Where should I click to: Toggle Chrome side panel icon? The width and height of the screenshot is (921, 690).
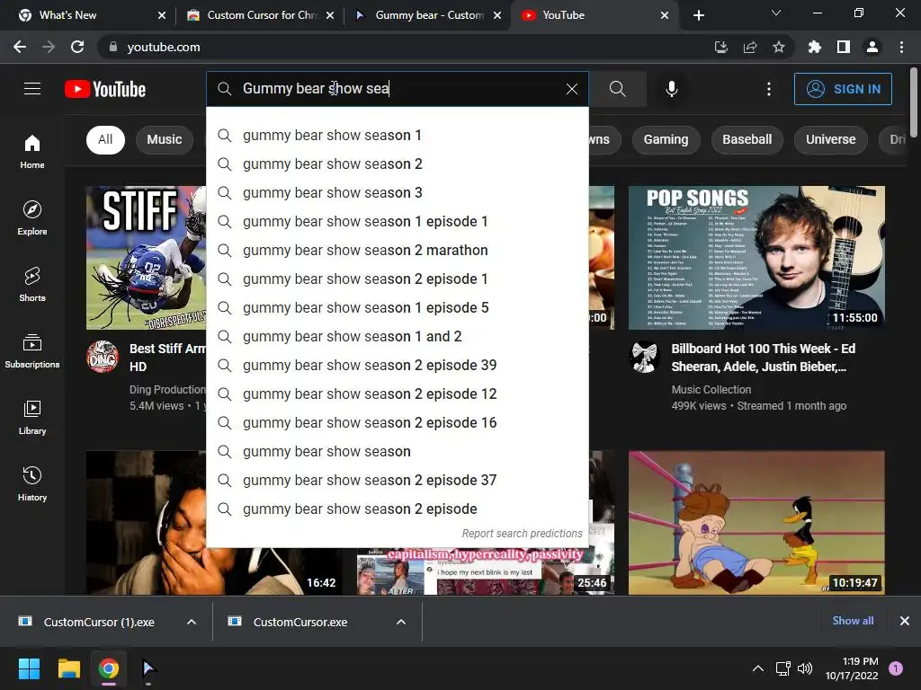(844, 47)
